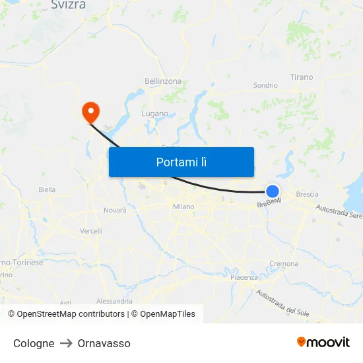363x363 pixels.
Task: Click the Moovit logo
Action: 323,343
